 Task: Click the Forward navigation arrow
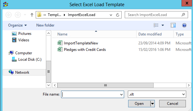pyautogui.click(x=18, y=15)
